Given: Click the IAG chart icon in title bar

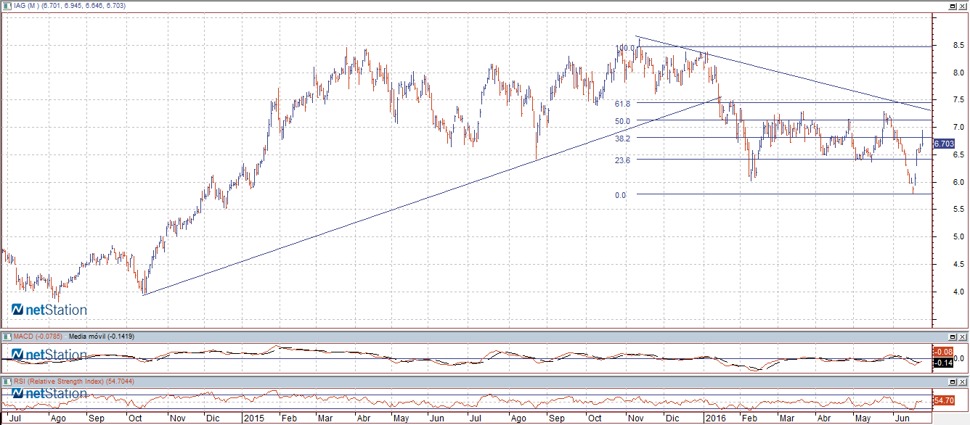Looking at the screenshot, I should pos(7,5).
